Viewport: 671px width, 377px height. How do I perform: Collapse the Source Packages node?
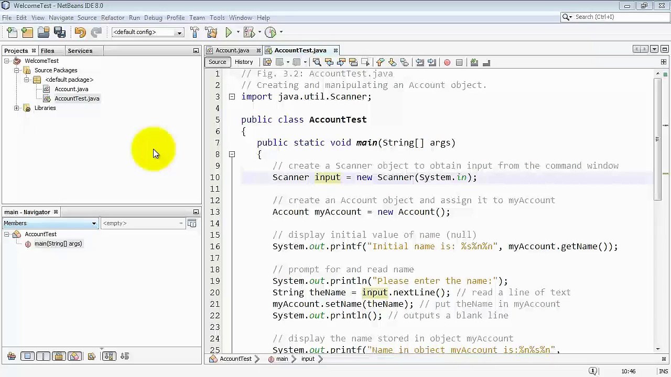17,70
